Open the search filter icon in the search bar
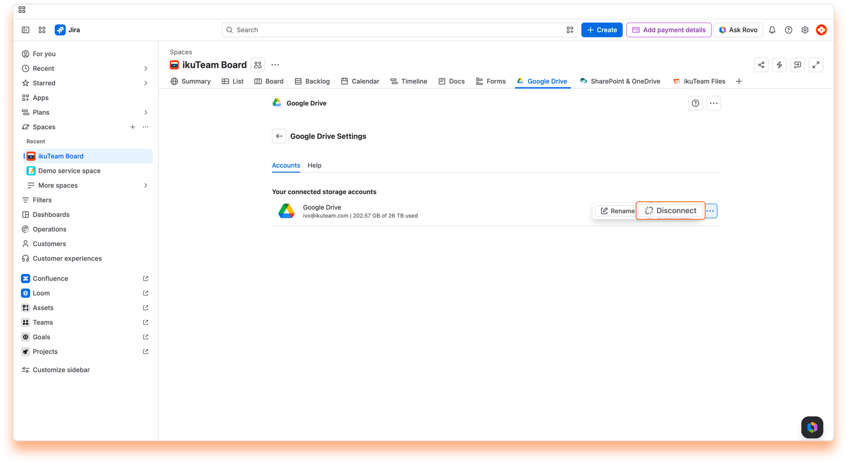 pyautogui.click(x=570, y=30)
